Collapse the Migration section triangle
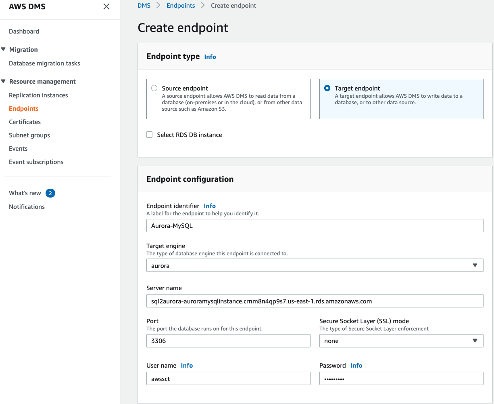 pyautogui.click(x=4, y=49)
